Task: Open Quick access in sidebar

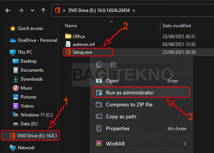Action: click(30, 28)
